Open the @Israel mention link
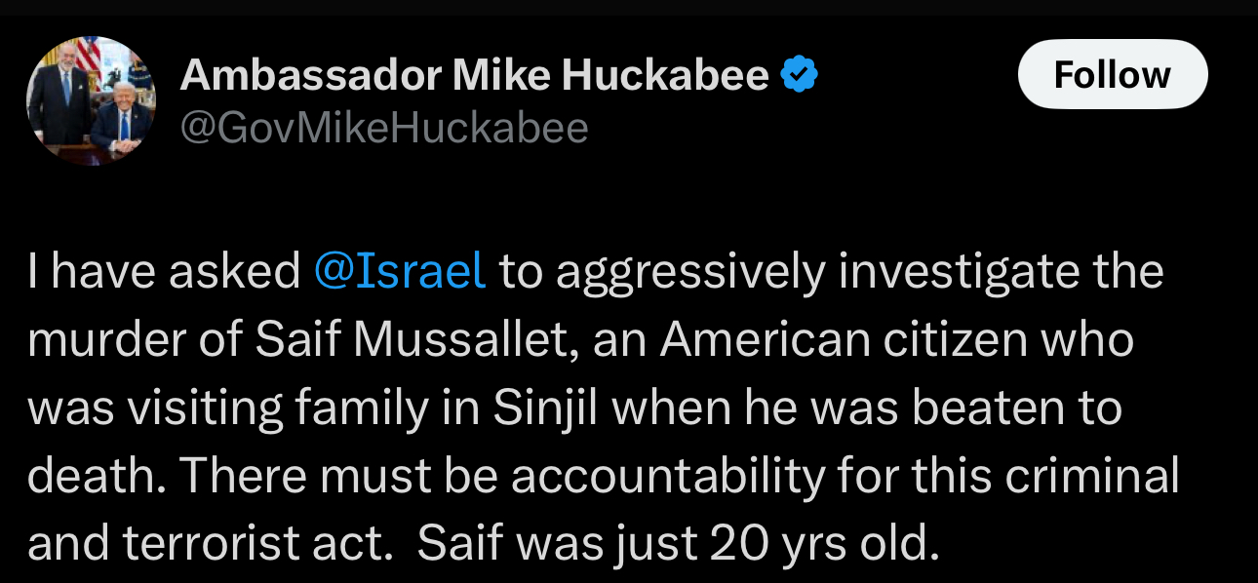 (x=400, y=272)
